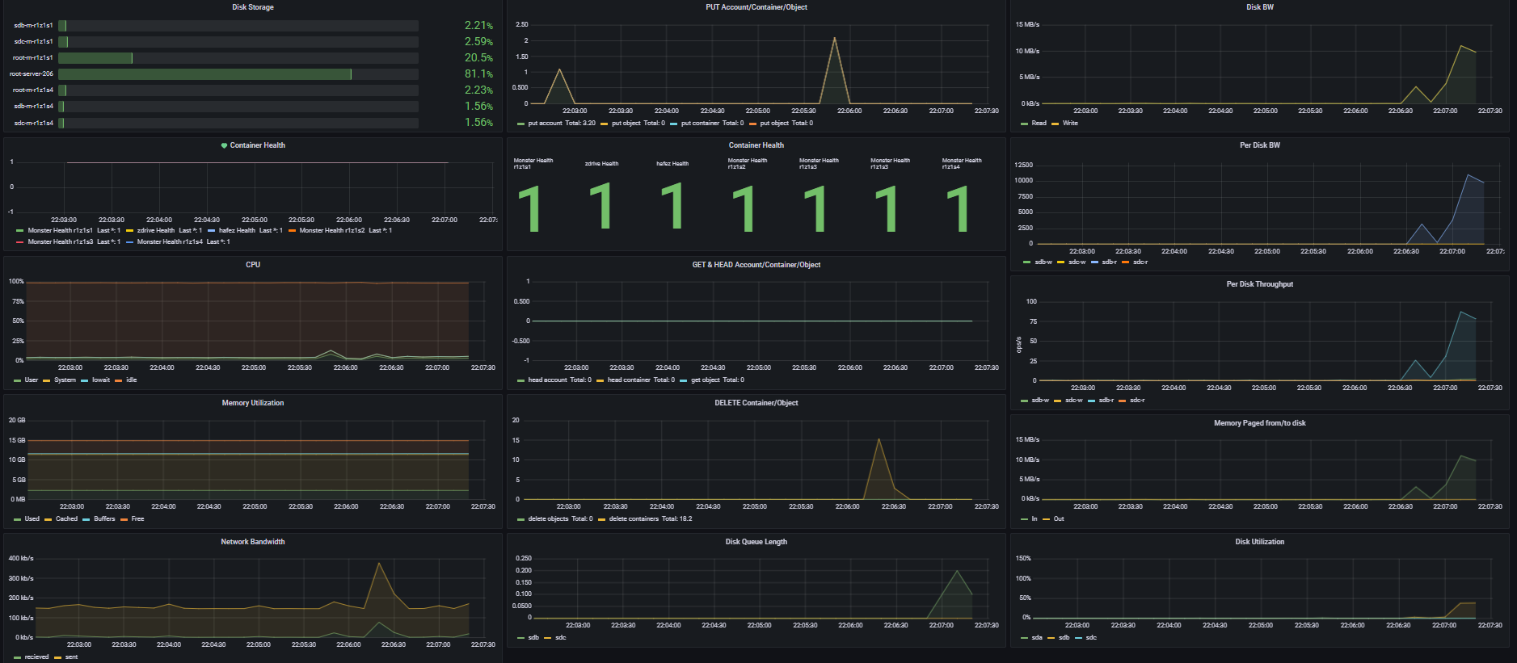
Task: Open the PUT Account/Container/Object panel title menu
Action: 756,7
